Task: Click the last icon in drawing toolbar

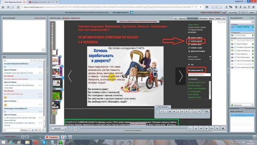Action: (x=207, y=112)
